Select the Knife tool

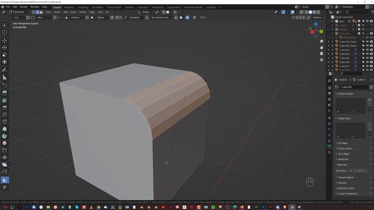point(5,122)
